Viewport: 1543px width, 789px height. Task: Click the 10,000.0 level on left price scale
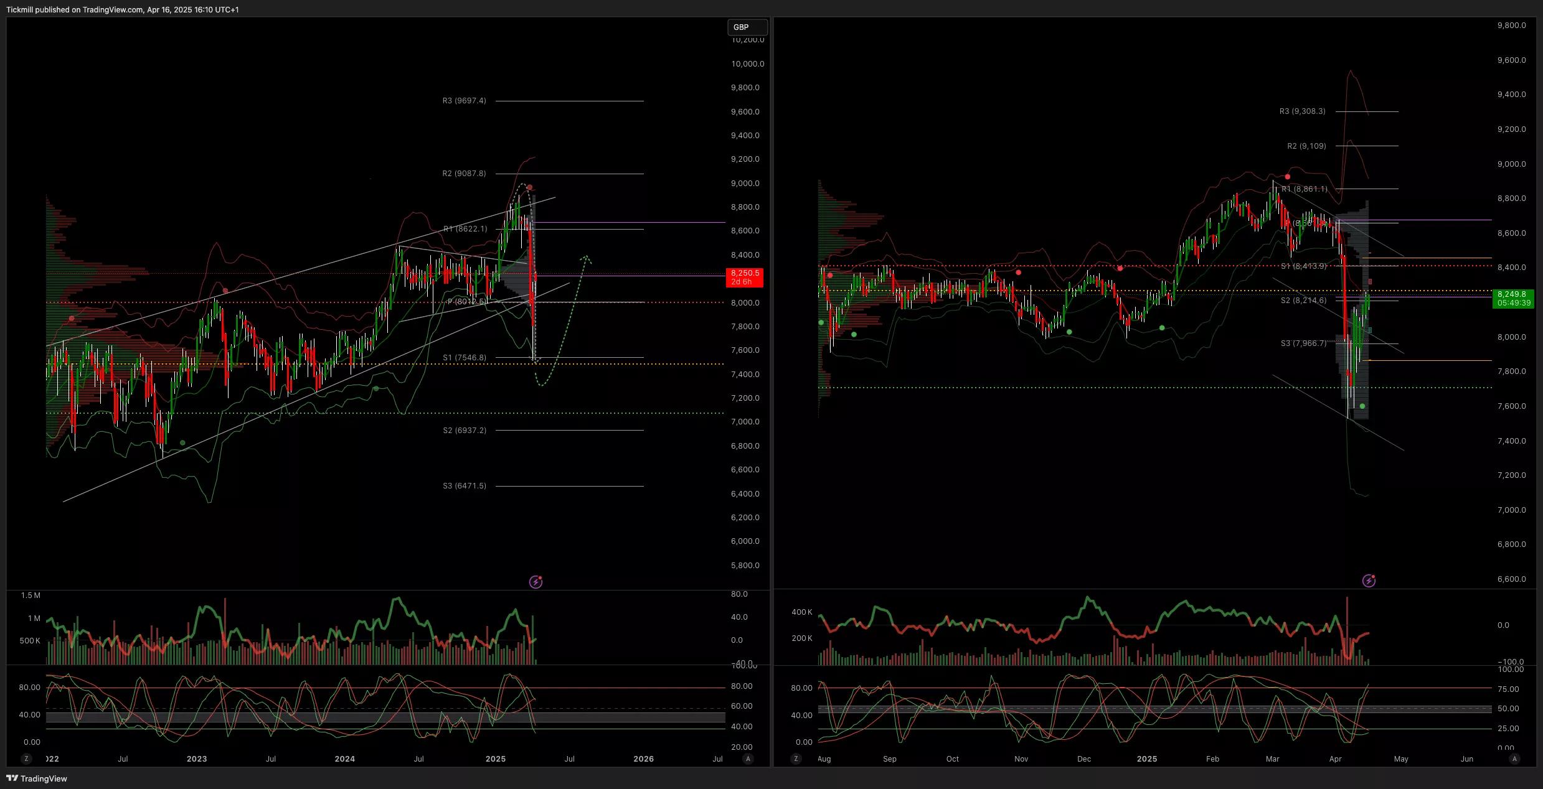[747, 64]
